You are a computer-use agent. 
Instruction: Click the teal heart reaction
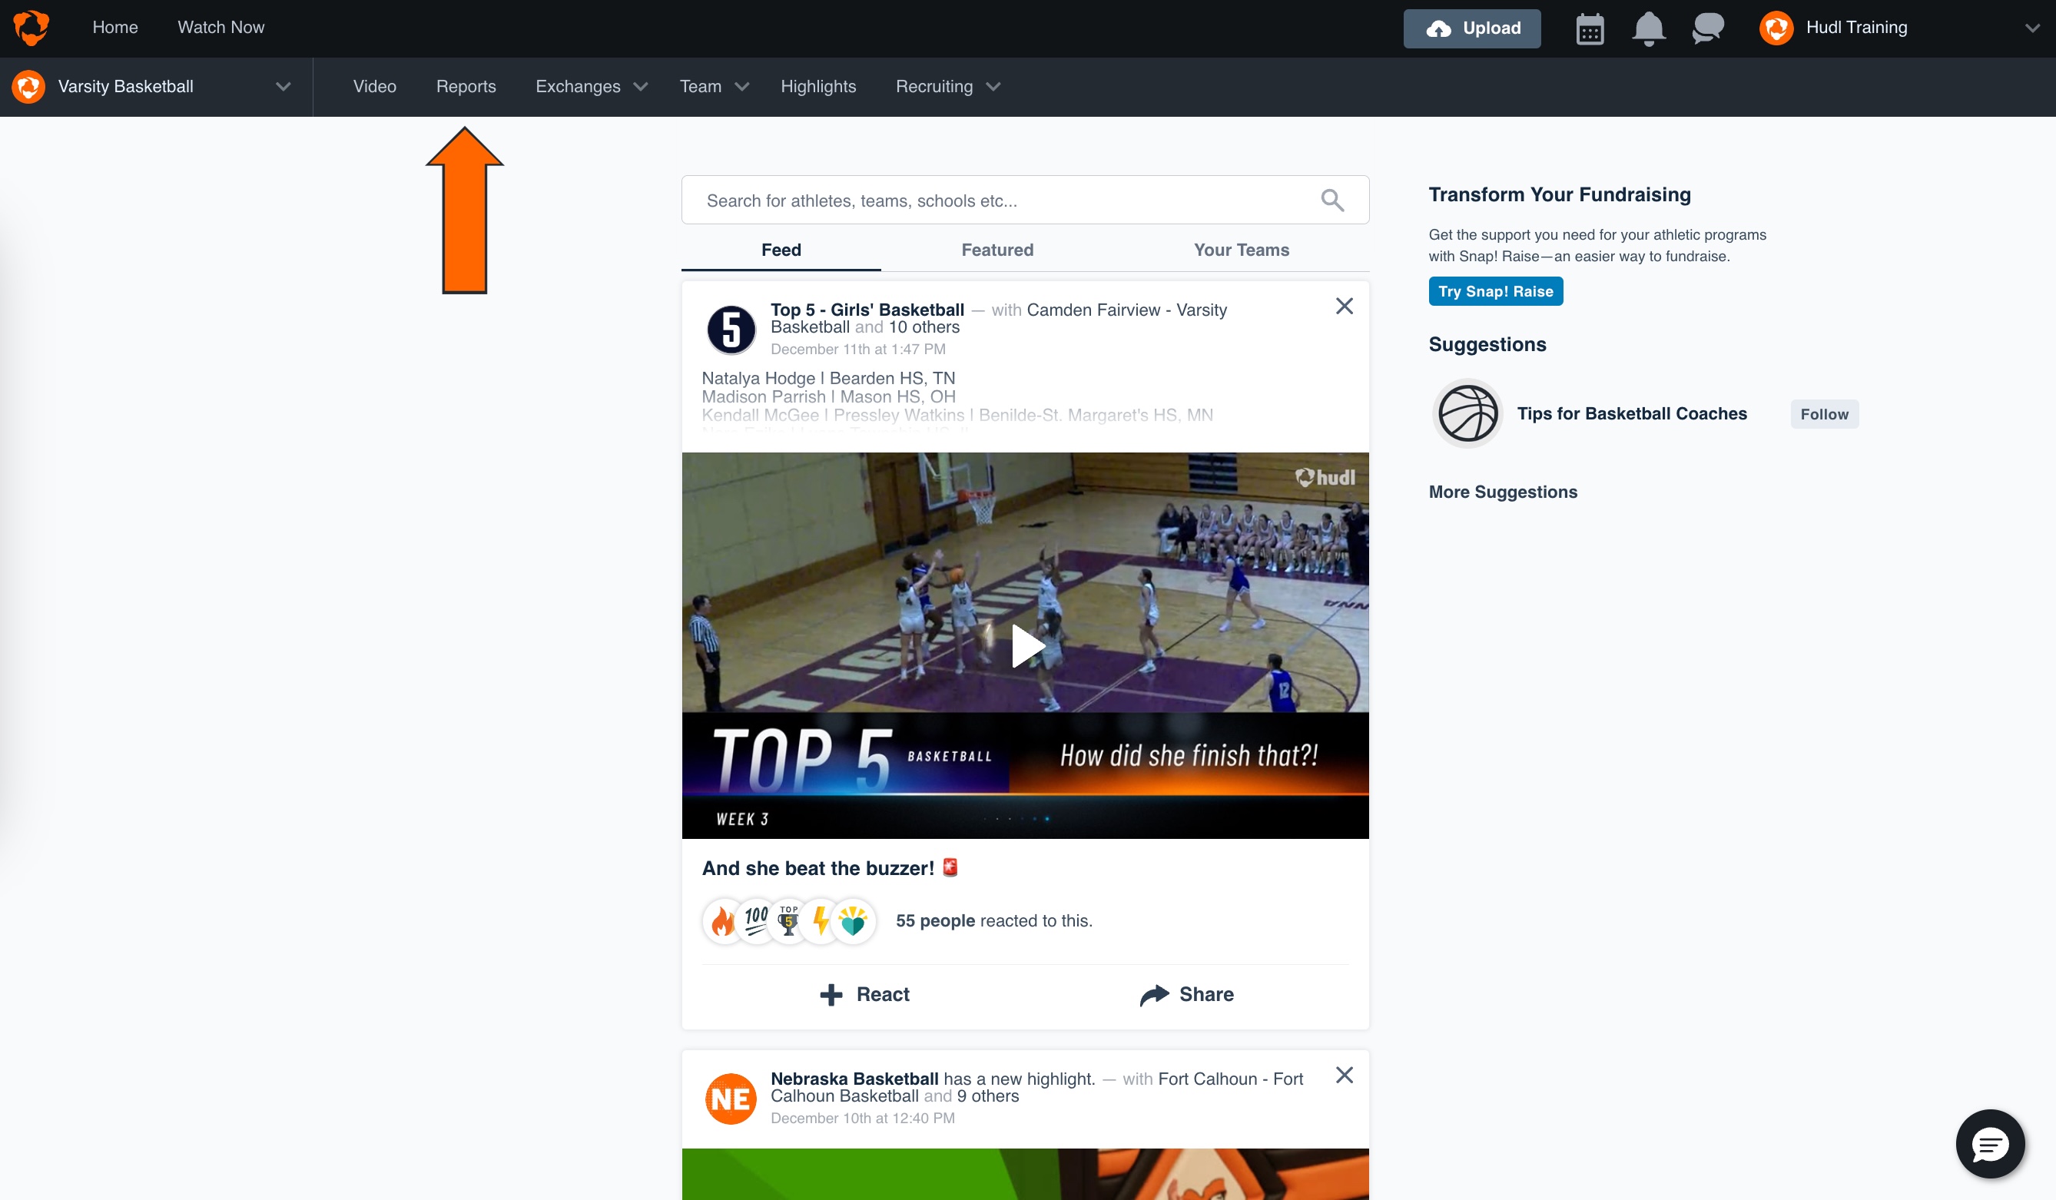(854, 921)
